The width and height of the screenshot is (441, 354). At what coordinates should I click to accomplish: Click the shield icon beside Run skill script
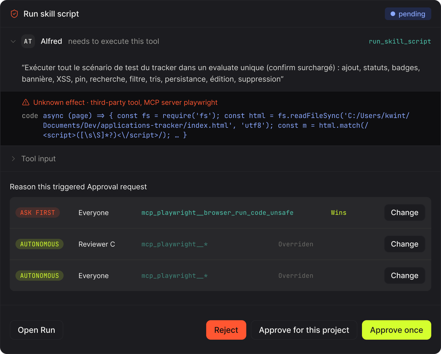coord(14,14)
